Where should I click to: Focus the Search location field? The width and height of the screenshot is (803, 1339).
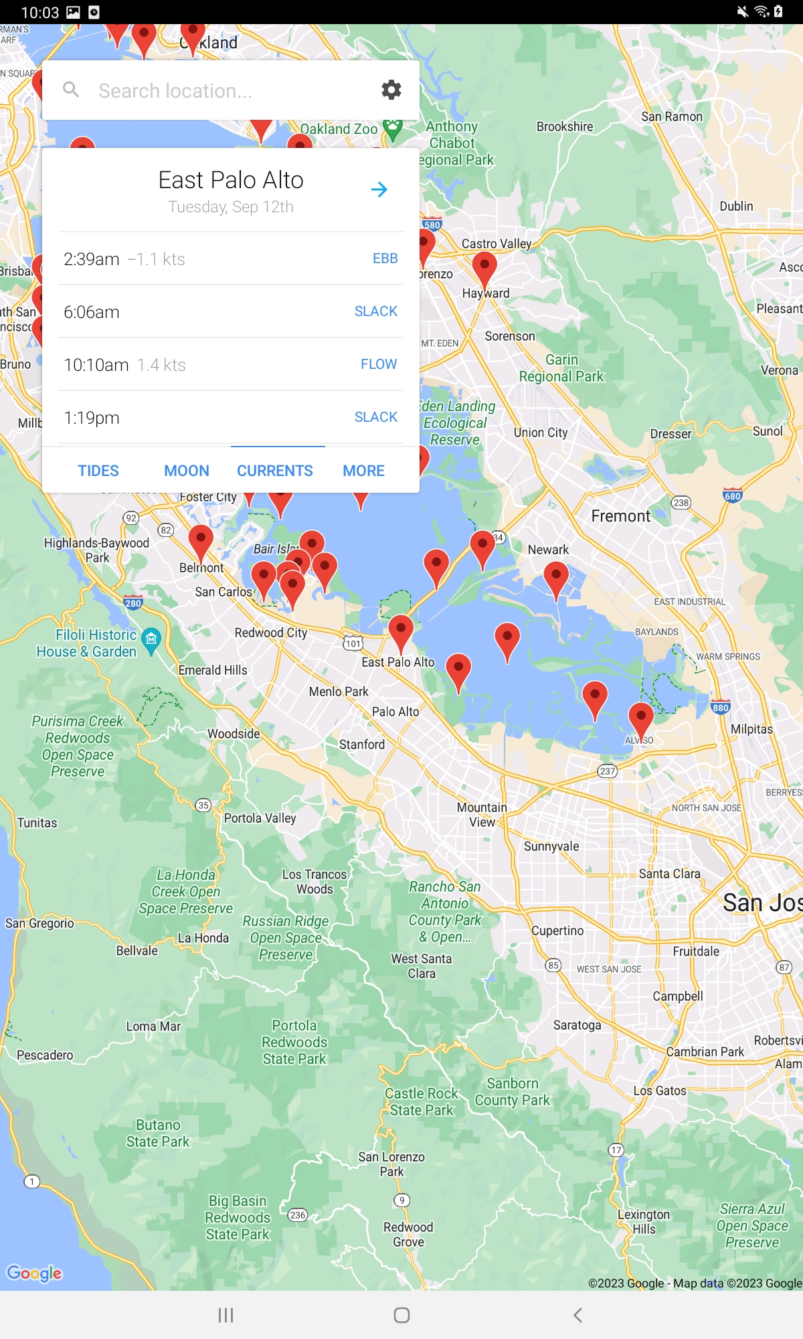(231, 90)
